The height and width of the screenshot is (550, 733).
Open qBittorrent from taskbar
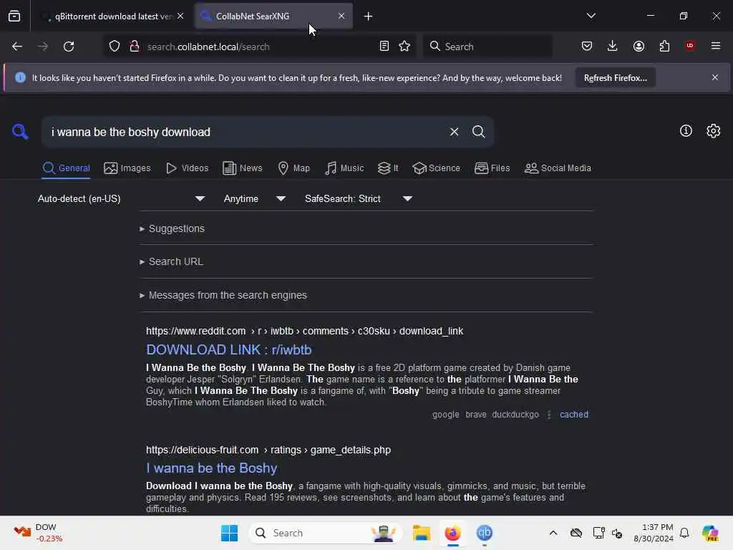tap(485, 533)
